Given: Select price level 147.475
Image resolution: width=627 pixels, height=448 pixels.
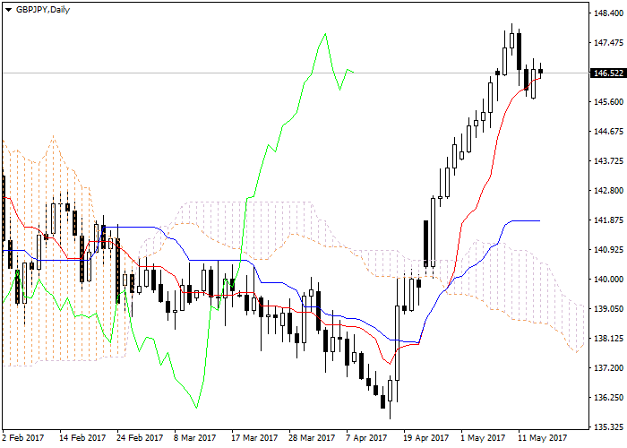Looking at the screenshot, I should coord(608,43).
